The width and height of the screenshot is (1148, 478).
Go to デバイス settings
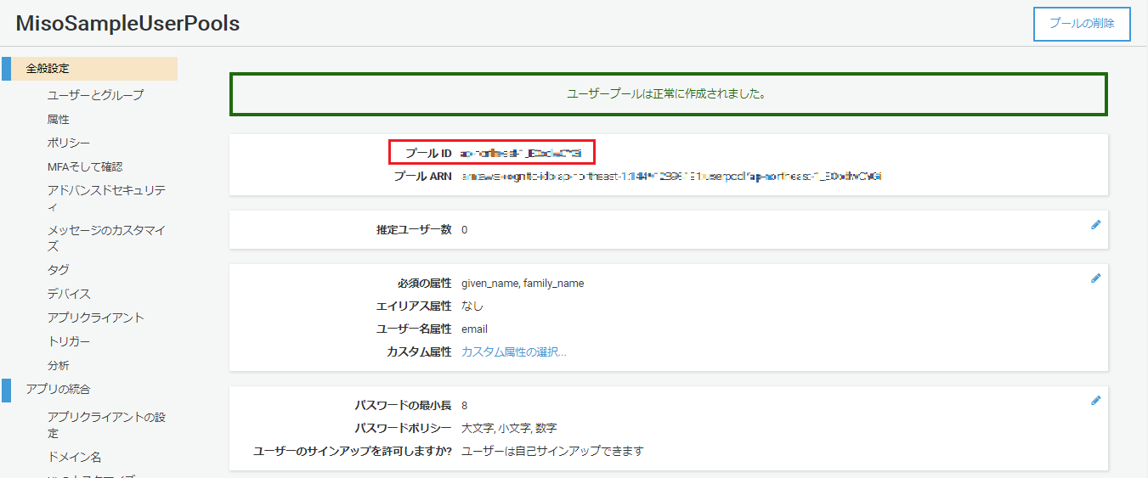[x=69, y=293]
